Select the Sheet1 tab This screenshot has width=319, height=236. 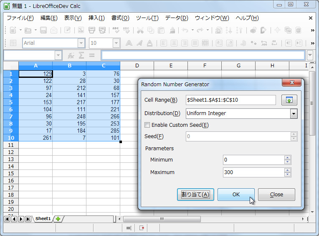43,219
